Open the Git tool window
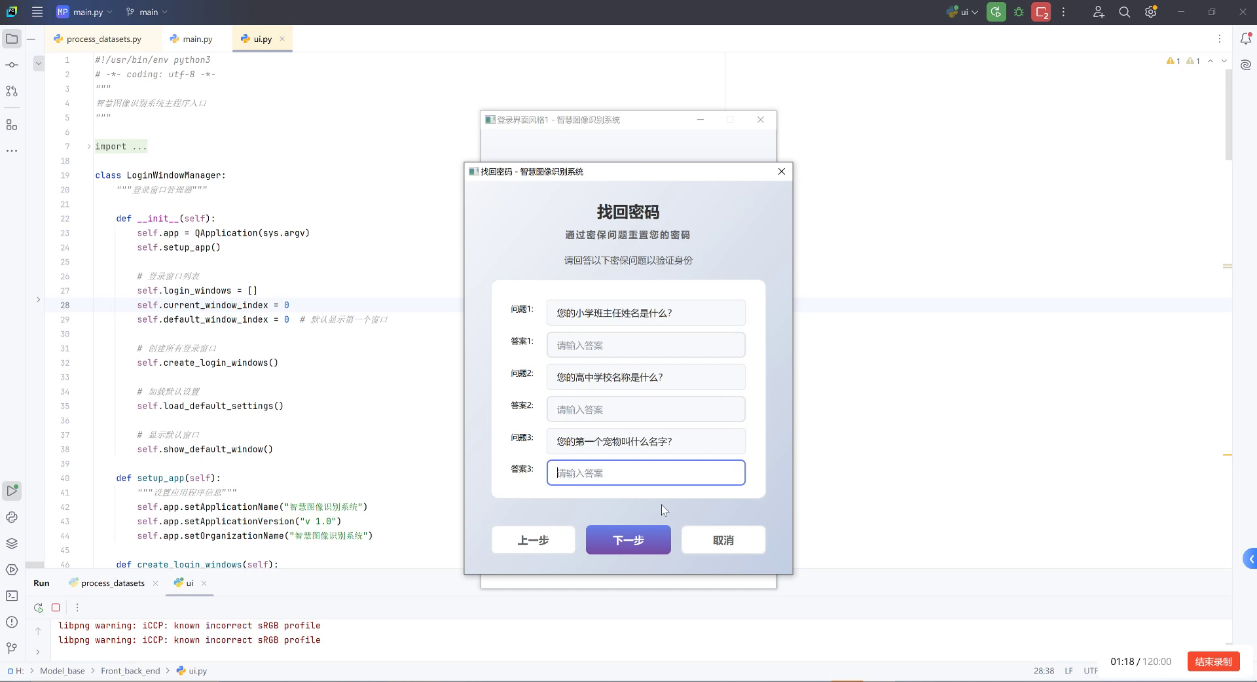 click(12, 648)
